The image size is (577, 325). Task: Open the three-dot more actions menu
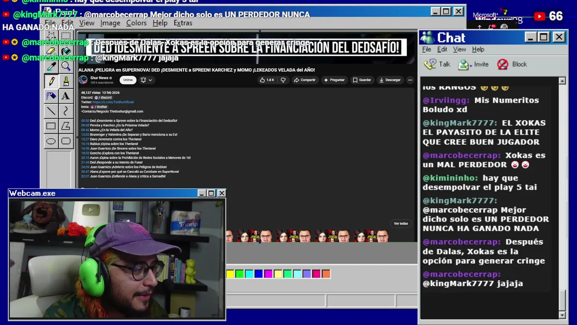tap(410, 80)
